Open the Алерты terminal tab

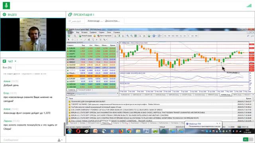(116, 123)
